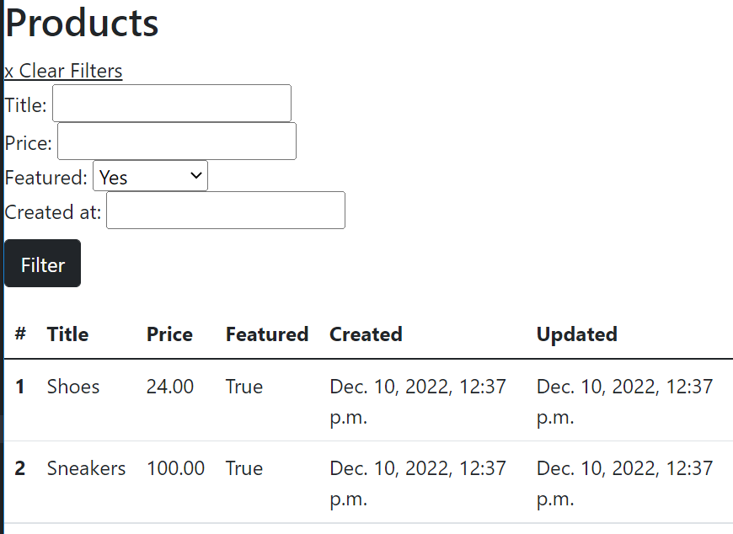Click the # column header
Screen dimensions: 733x534
point(19,334)
